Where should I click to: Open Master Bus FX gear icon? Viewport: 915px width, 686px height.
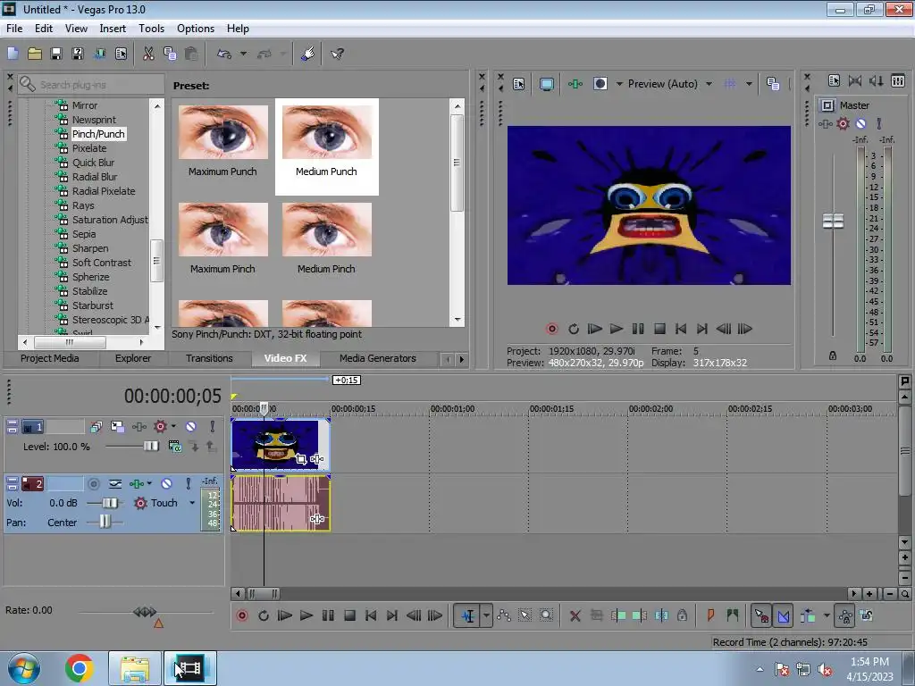coord(843,123)
